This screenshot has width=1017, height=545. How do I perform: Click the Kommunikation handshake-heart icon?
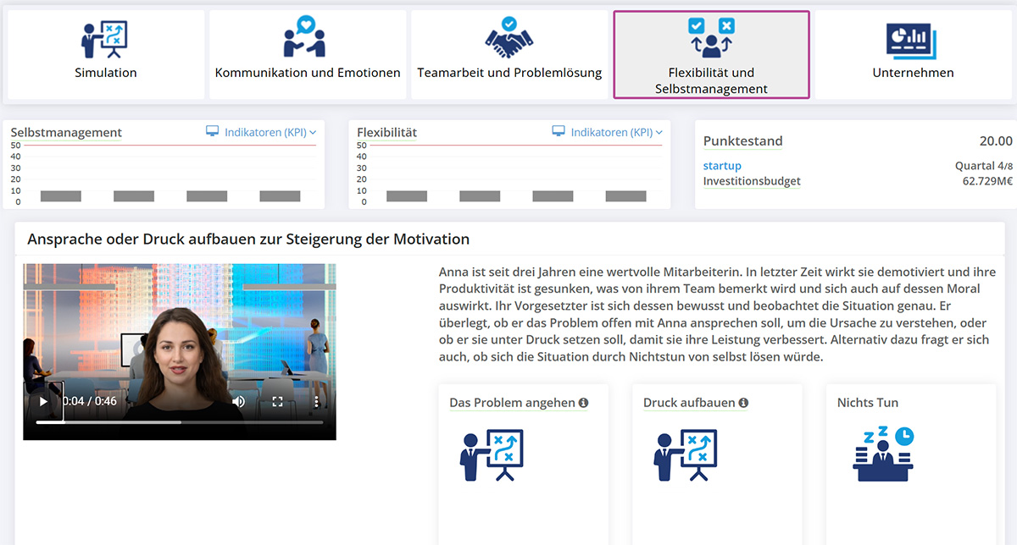(x=305, y=36)
